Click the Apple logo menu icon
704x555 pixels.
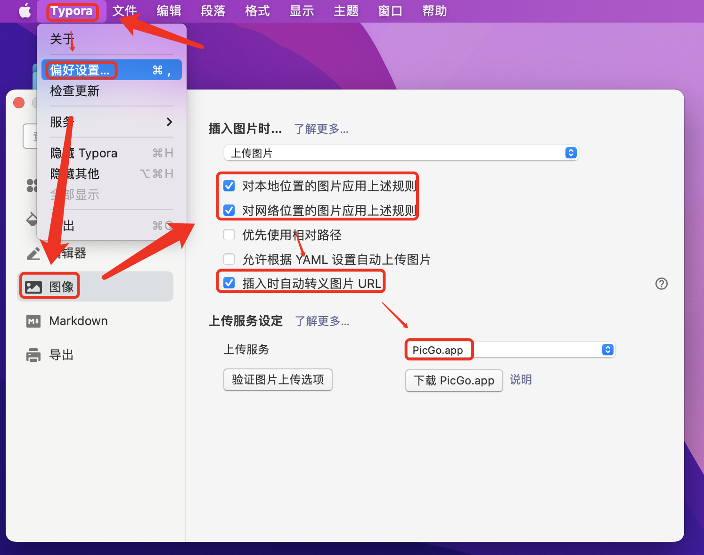pos(25,11)
